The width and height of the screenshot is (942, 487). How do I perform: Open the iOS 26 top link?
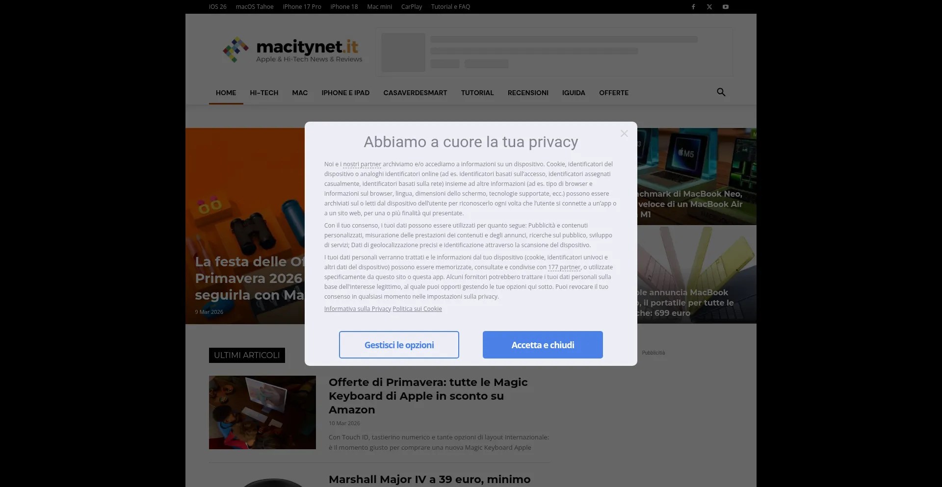coord(218,7)
